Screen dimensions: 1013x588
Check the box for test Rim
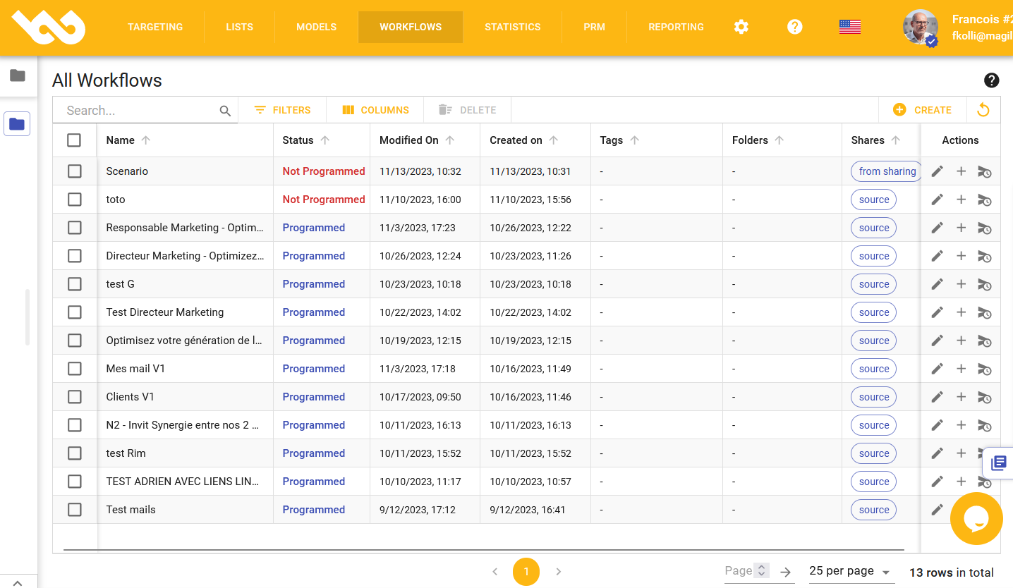pyautogui.click(x=74, y=453)
